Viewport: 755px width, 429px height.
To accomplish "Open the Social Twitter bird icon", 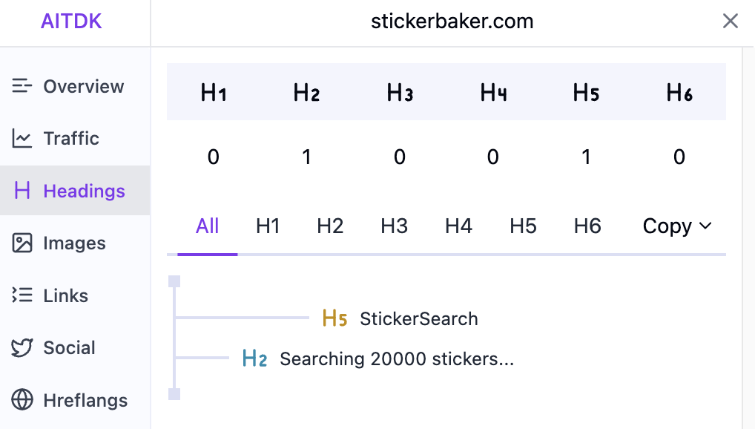I will tap(22, 347).
